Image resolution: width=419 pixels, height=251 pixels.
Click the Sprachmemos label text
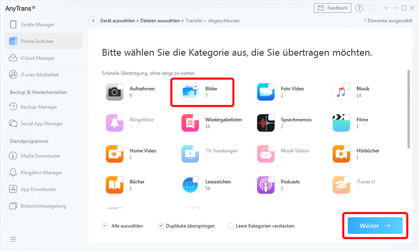pyautogui.click(x=296, y=120)
